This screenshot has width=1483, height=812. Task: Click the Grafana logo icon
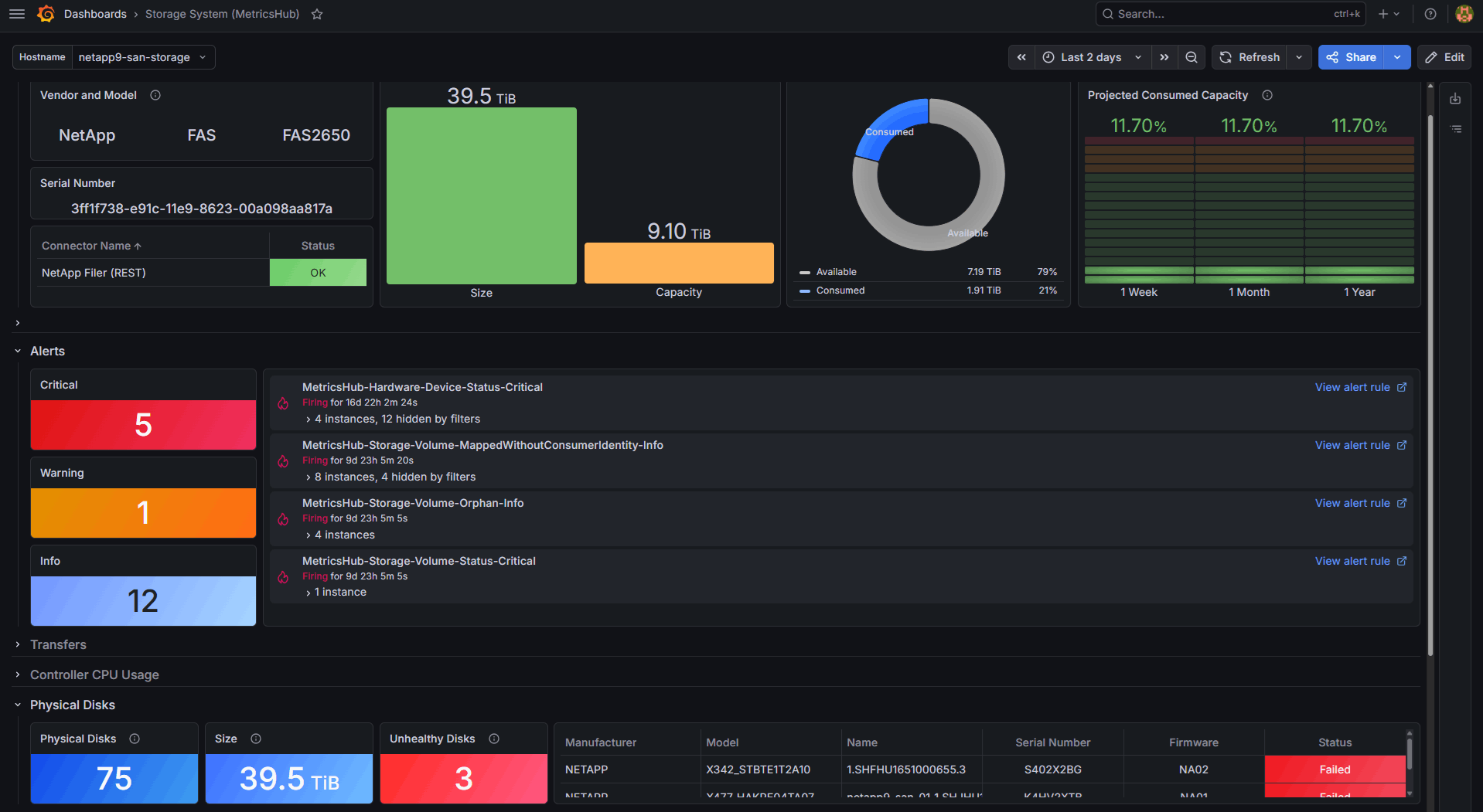46,14
